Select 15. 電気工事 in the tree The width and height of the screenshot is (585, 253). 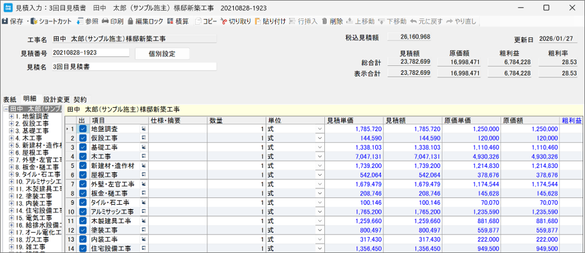pos(34,217)
